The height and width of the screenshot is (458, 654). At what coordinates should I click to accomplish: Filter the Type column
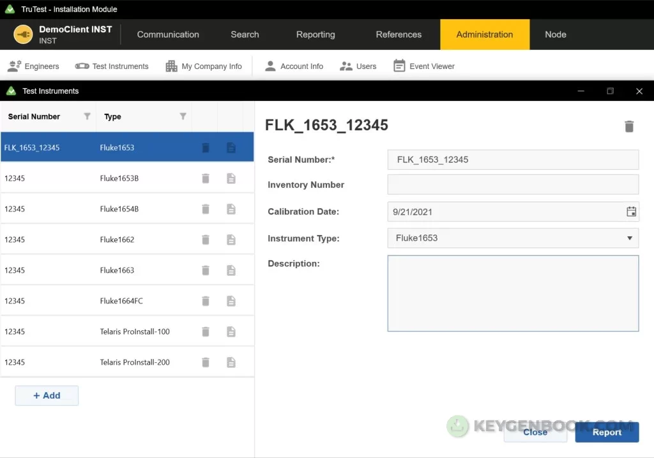(x=183, y=116)
